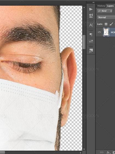Open the Character panel icon
The image size is (115, 154).
pyautogui.click(x=91, y=25)
